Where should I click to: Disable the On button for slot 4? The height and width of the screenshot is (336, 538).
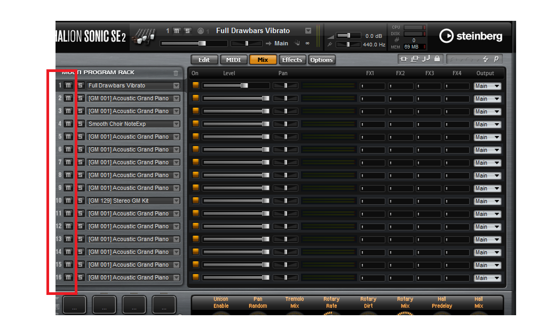point(195,124)
